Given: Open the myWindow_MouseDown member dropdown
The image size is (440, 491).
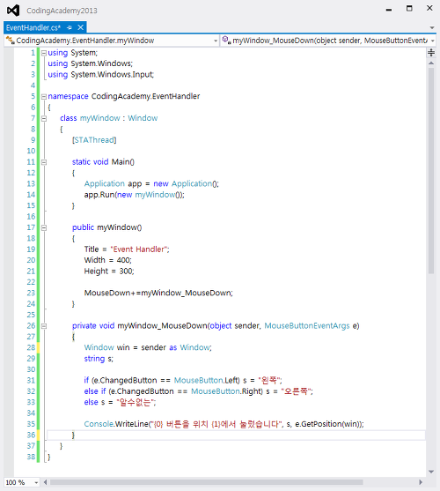Looking at the screenshot, I should click(432, 41).
